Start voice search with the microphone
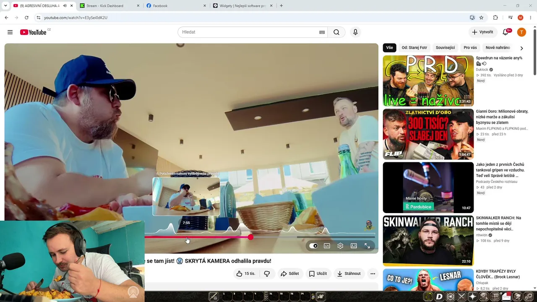This screenshot has width=537, height=302. tap(355, 32)
